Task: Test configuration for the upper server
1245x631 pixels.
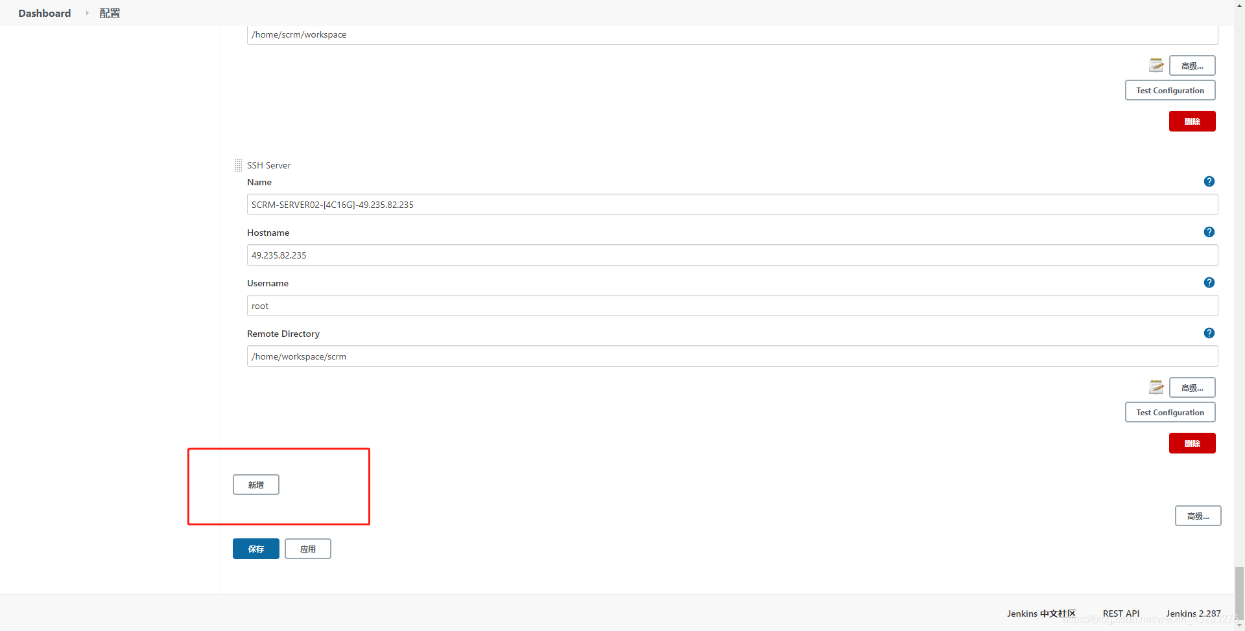Action: point(1170,90)
